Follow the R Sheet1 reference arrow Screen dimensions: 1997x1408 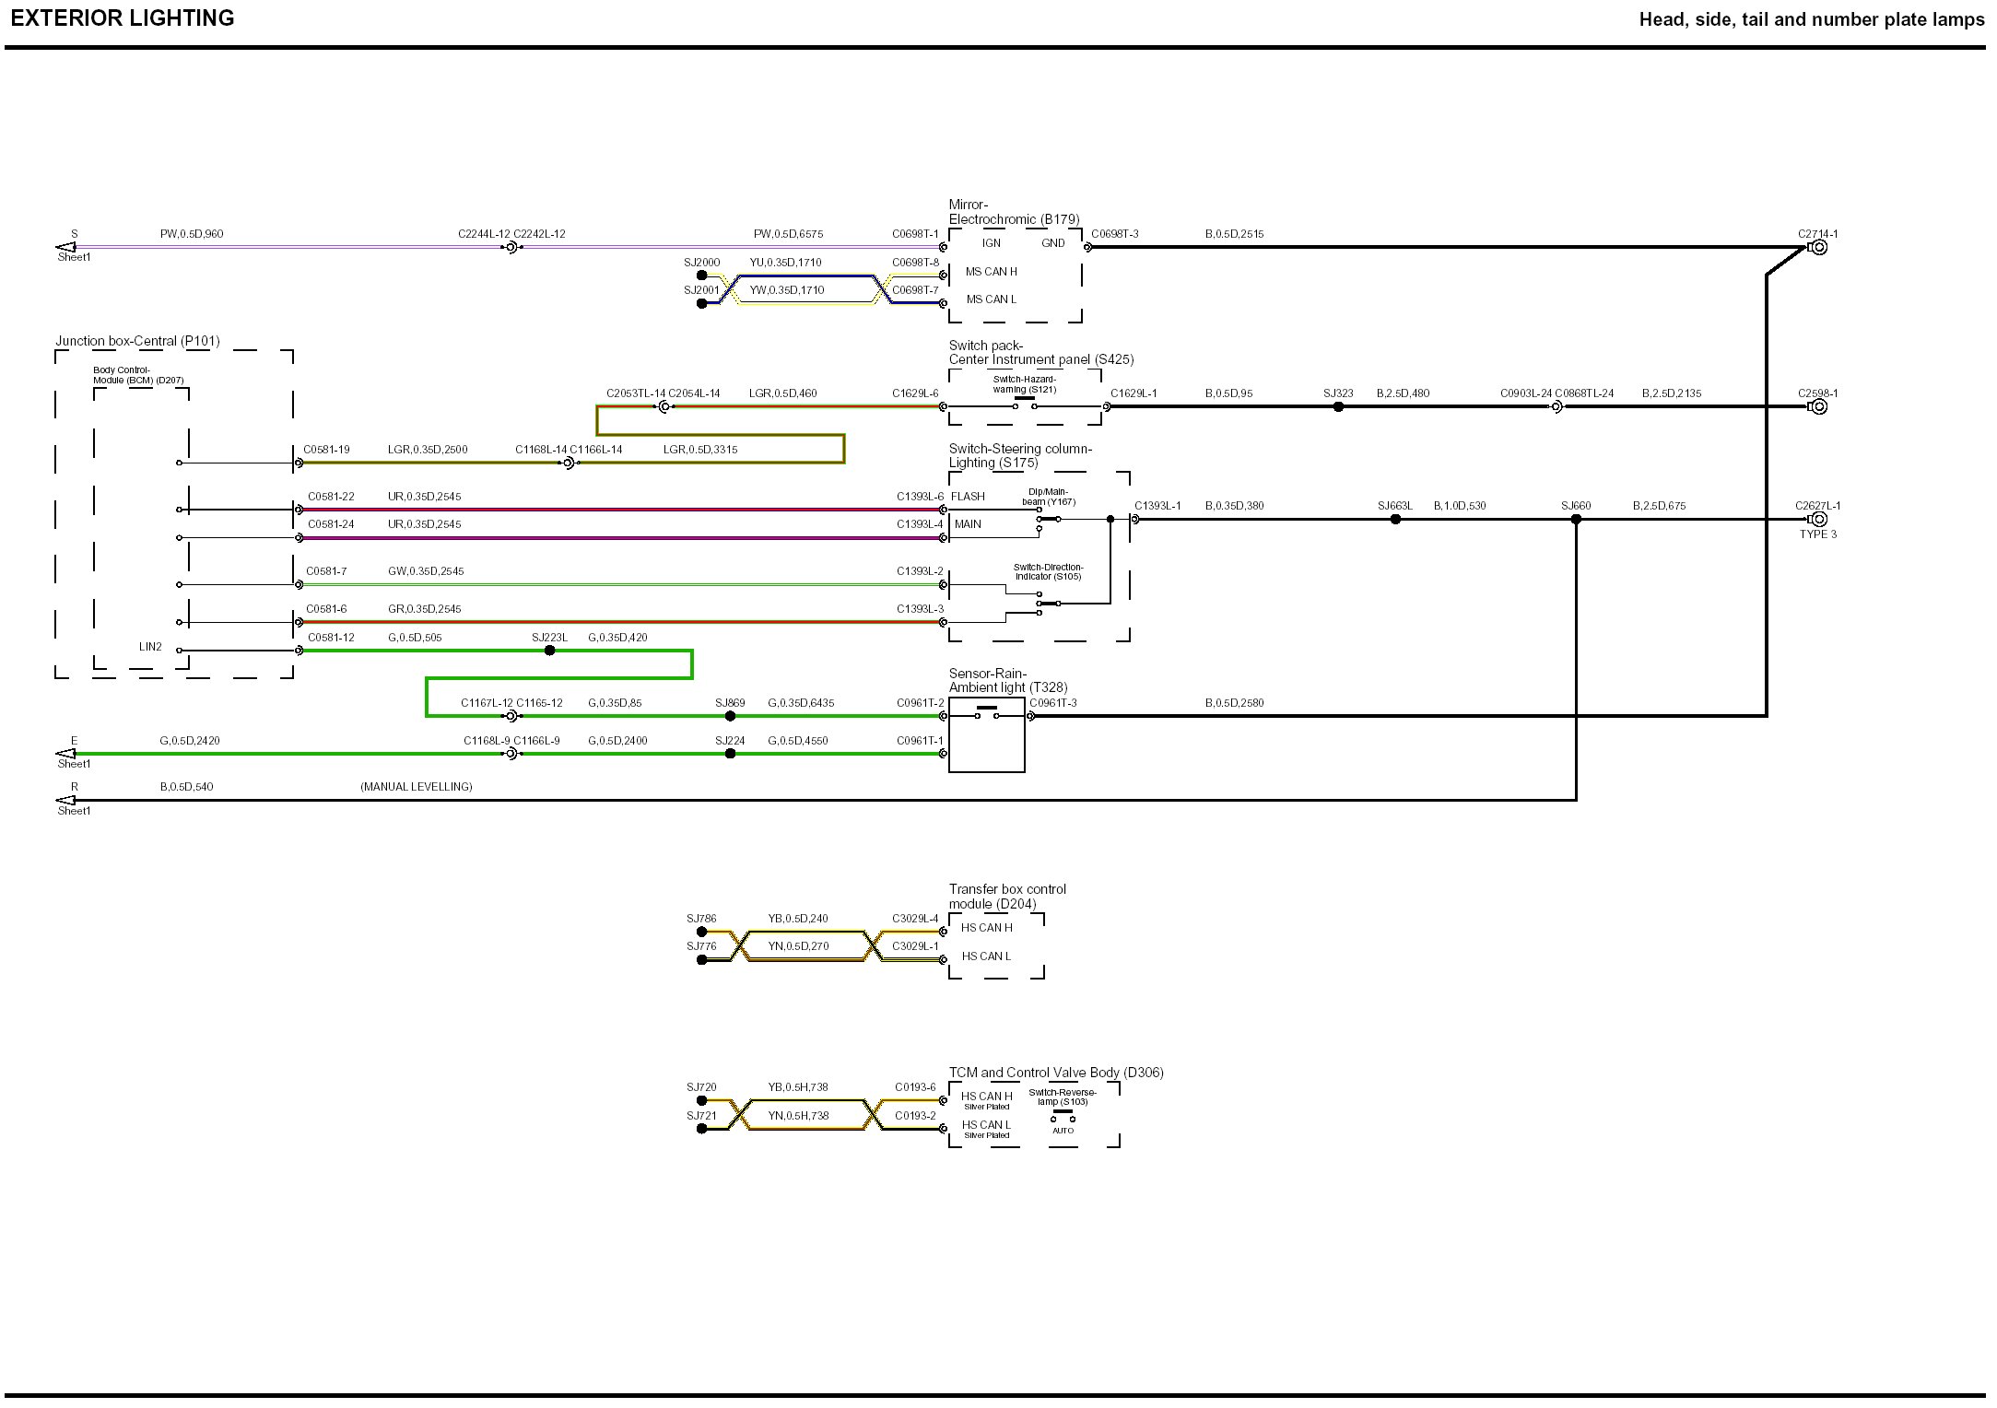click(x=66, y=801)
